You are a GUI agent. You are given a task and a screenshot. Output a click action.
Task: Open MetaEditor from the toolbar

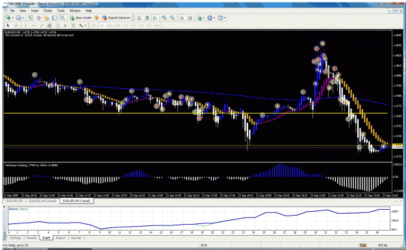tap(96, 18)
